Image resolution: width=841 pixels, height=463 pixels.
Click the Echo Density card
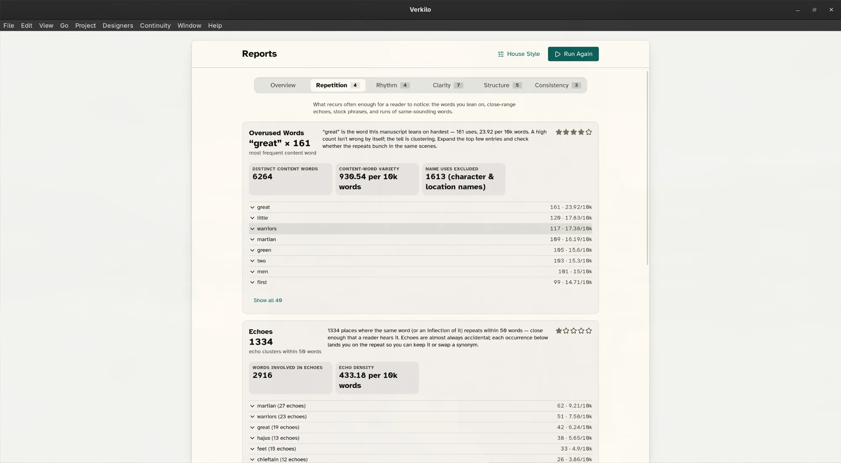pyautogui.click(x=377, y=378)
